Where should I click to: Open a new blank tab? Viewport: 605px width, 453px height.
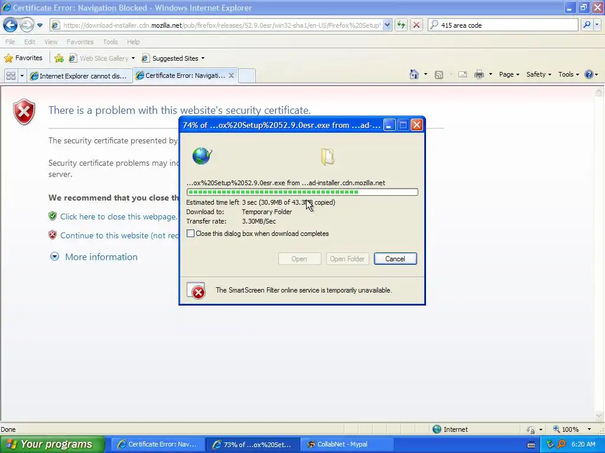tap(247, 75)
